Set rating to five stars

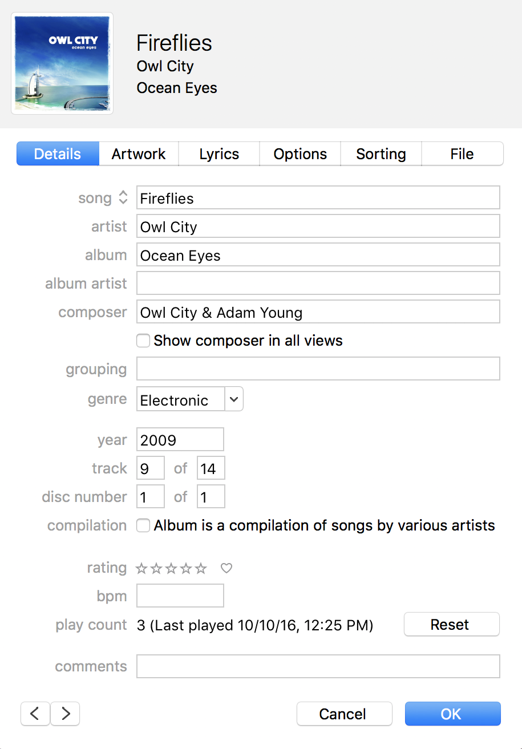pos(201,568)
